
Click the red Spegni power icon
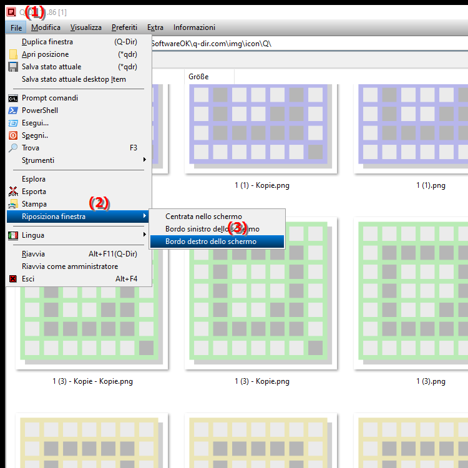[x=13, y=135]
